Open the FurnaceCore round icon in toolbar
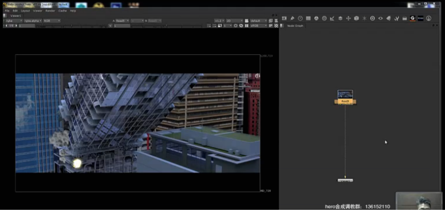 428,18
